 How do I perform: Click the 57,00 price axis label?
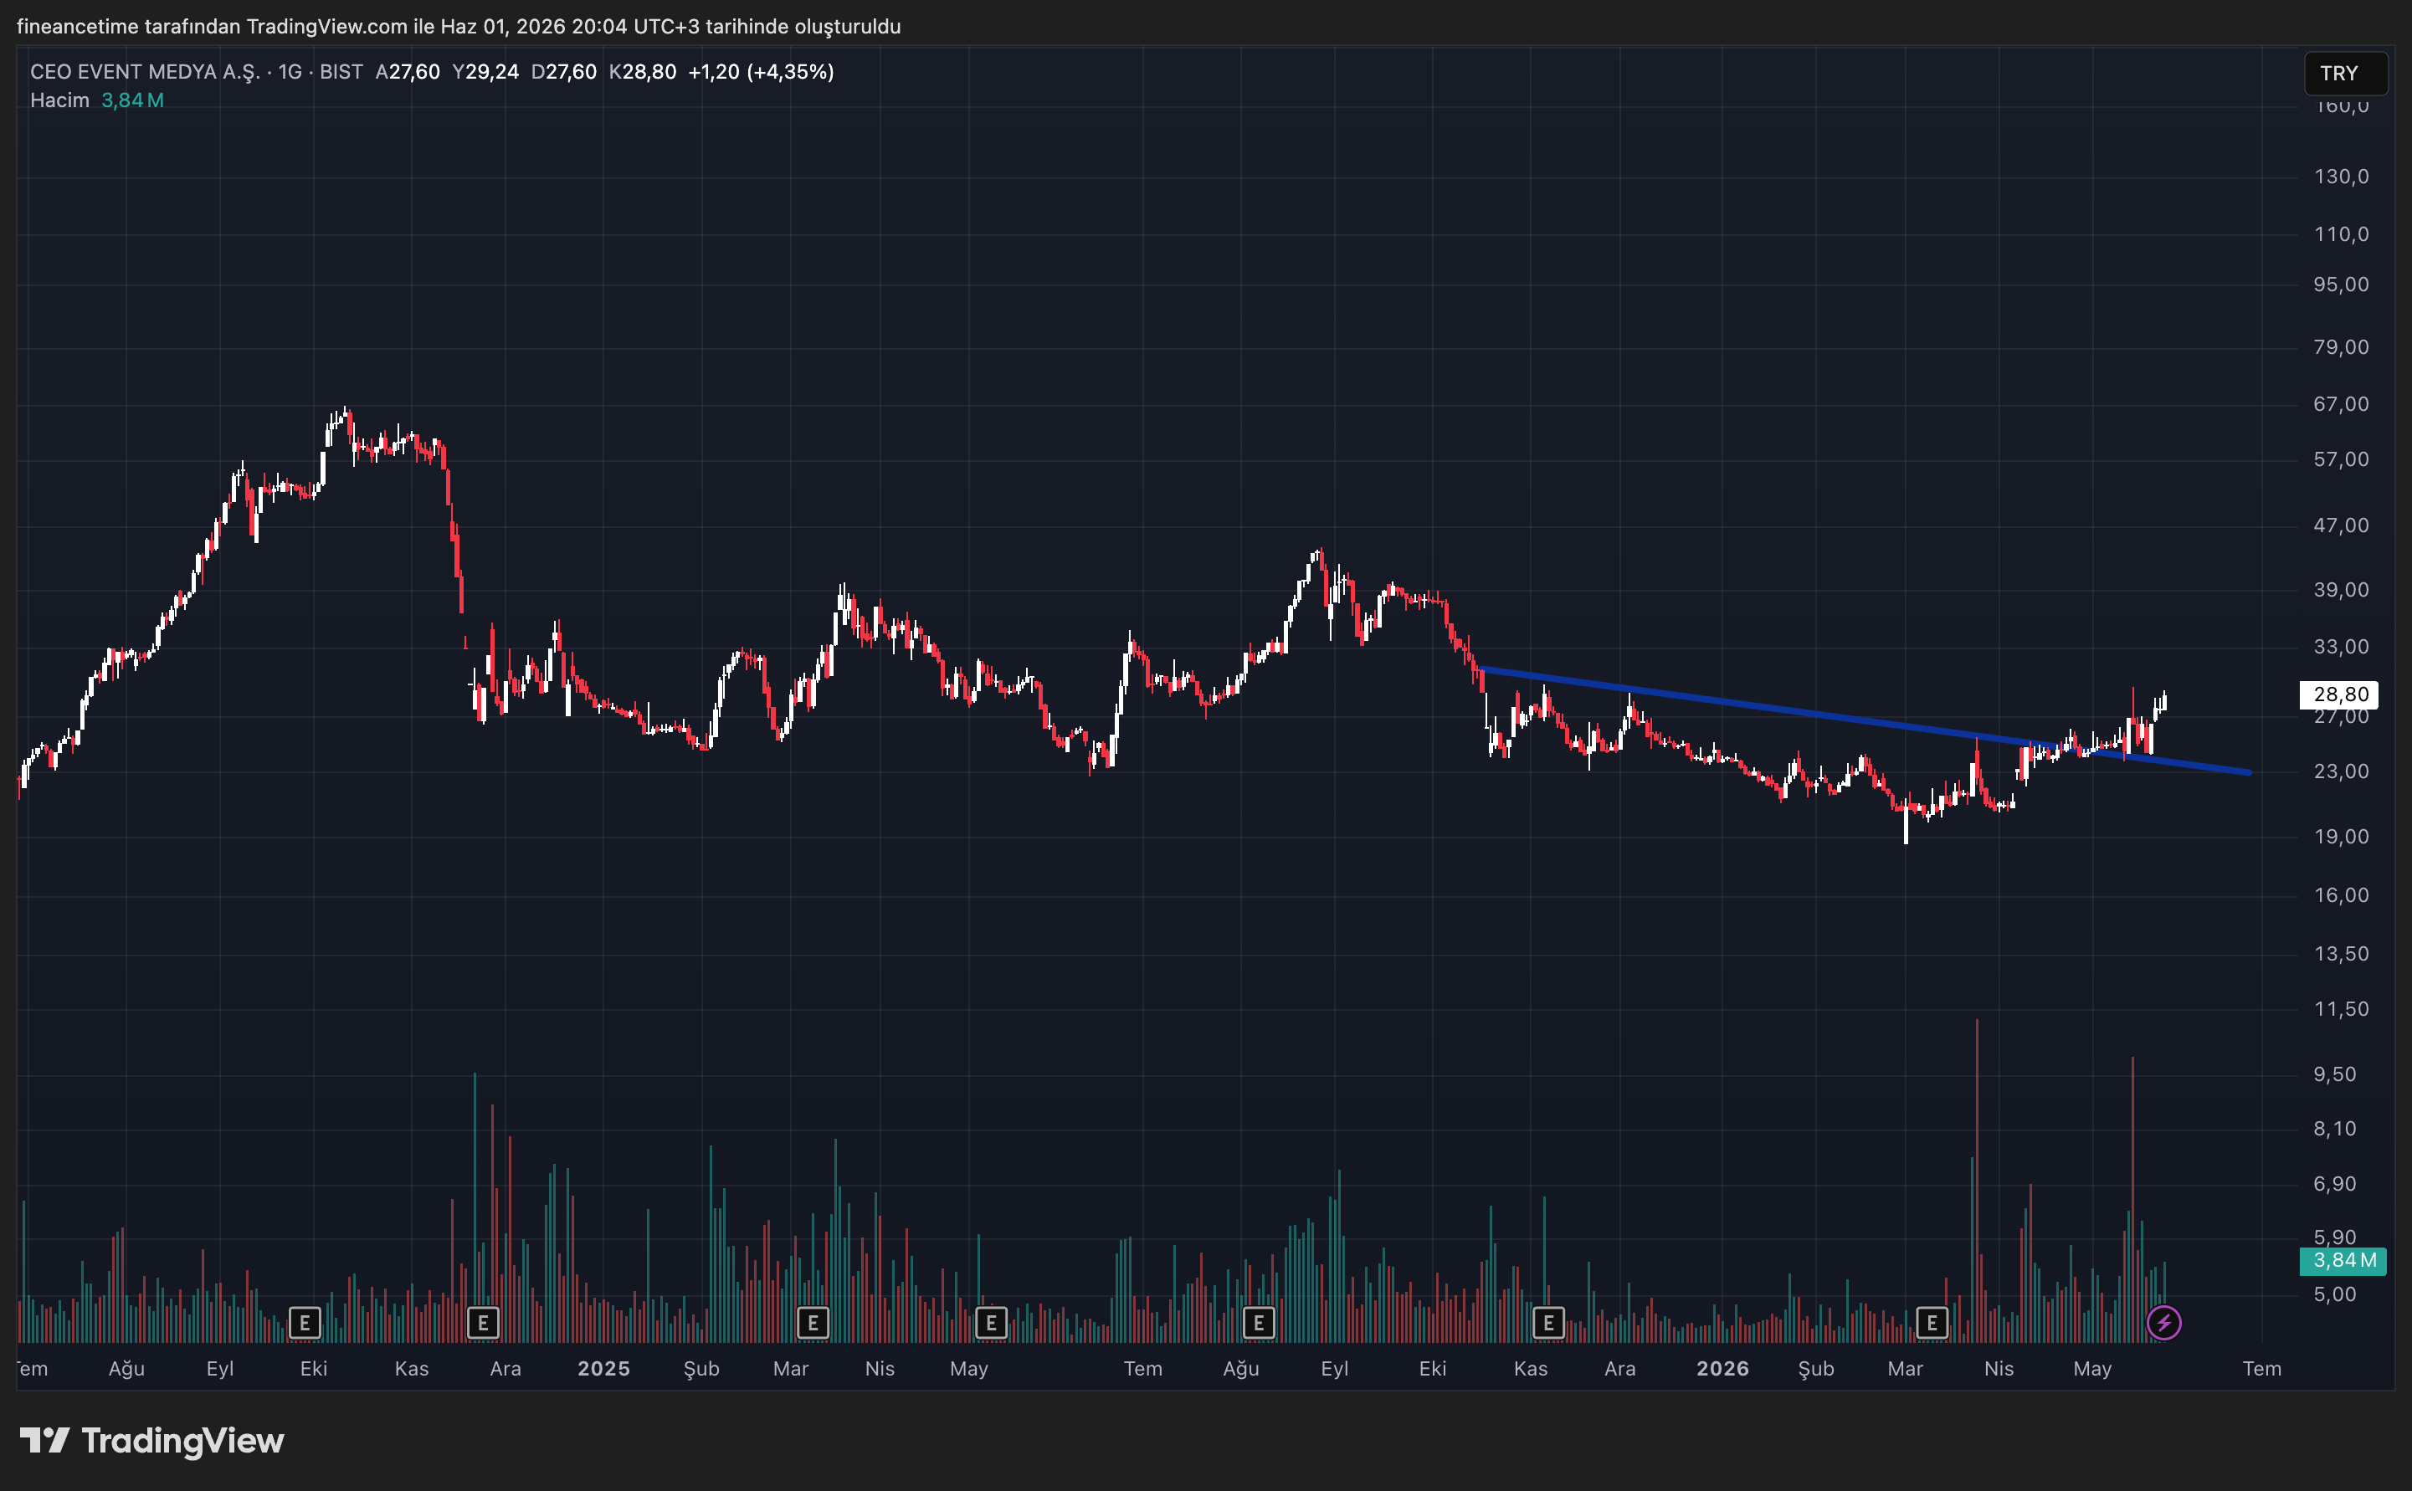coord(2341,459)
